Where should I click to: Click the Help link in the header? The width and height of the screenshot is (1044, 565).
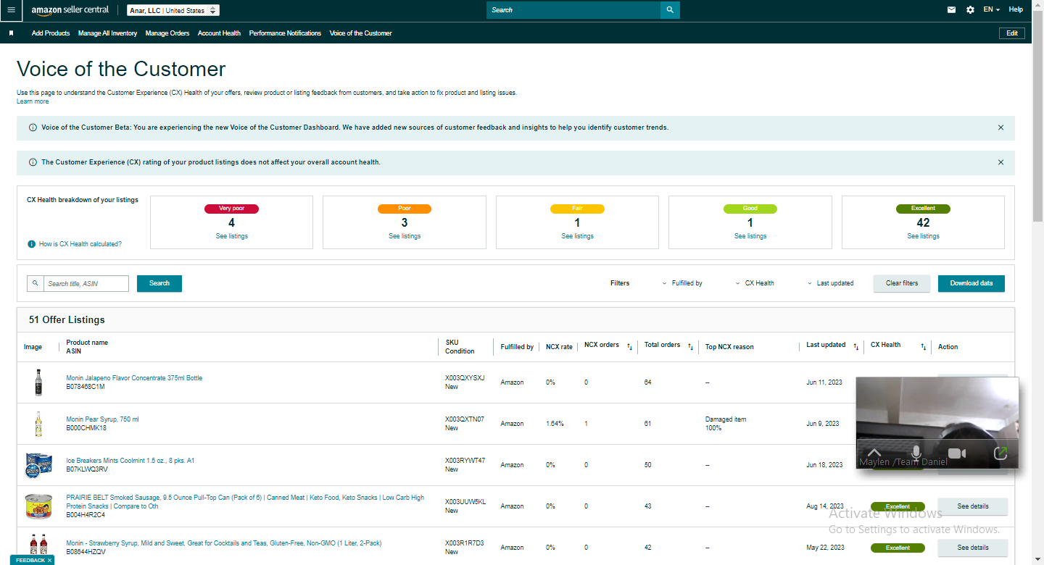point(1016,10)
